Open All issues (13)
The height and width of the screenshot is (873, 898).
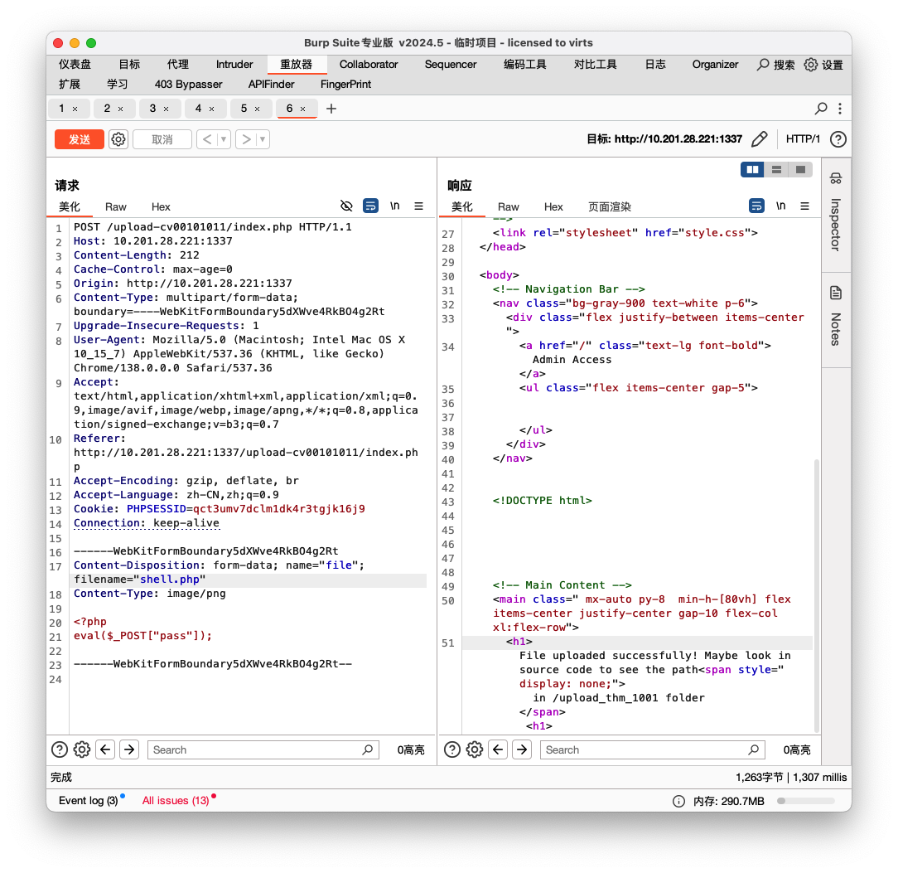pyautogui.click(x=176, y=801)
